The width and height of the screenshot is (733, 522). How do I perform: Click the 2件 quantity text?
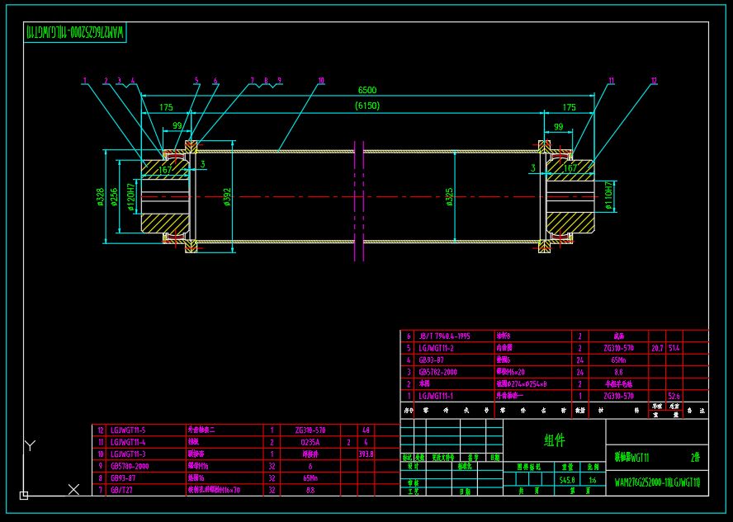pos(696,458)
